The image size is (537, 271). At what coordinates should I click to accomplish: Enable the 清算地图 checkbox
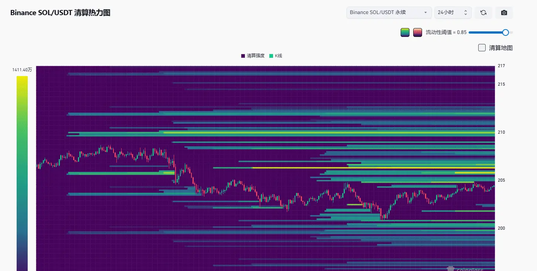point(482,48)
